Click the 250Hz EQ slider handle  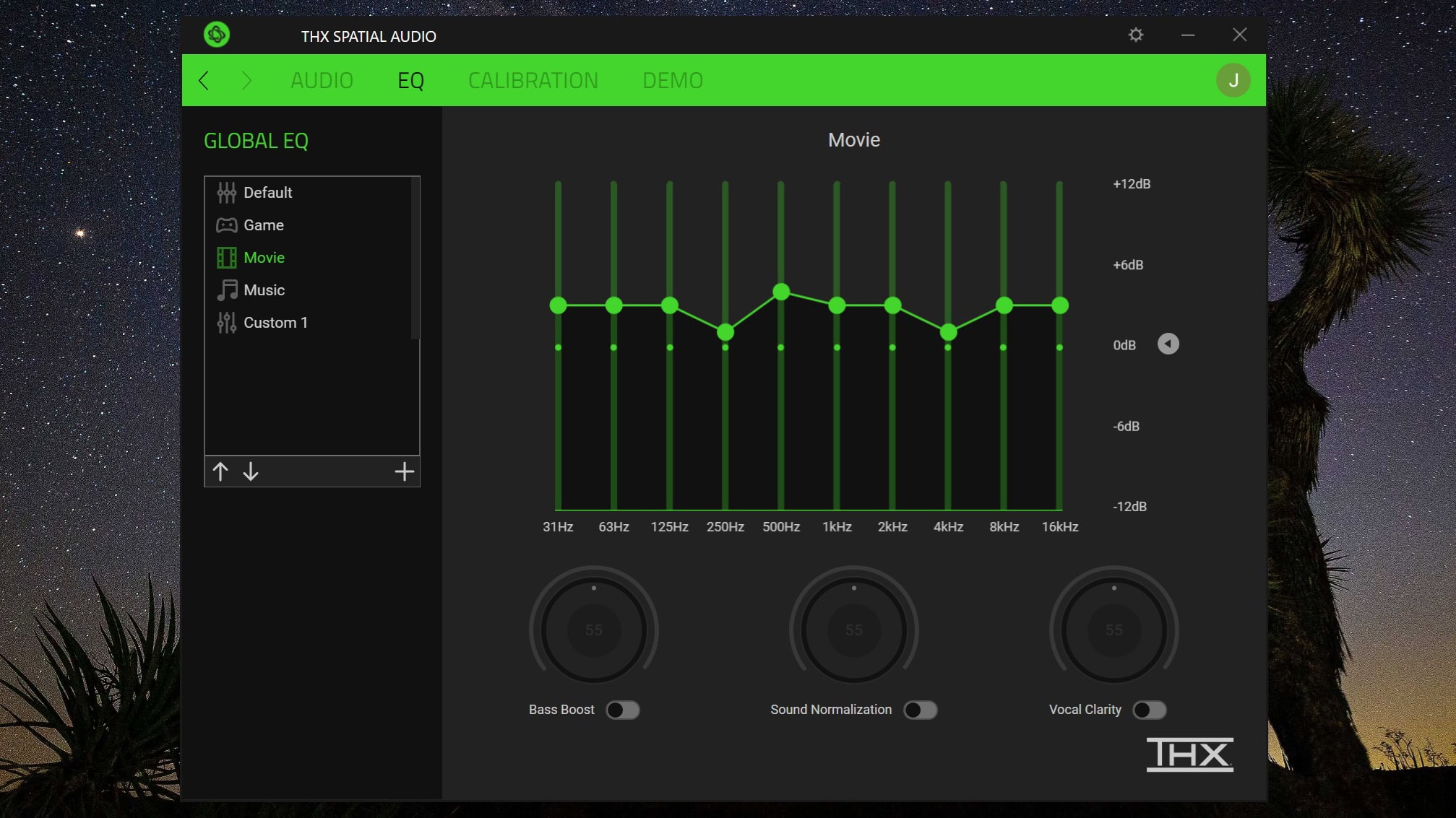[x=725, y=332]
